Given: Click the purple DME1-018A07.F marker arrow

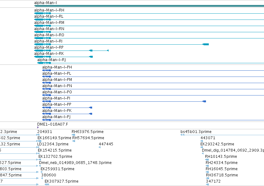Looking at the screenshot, I should 38,127.
